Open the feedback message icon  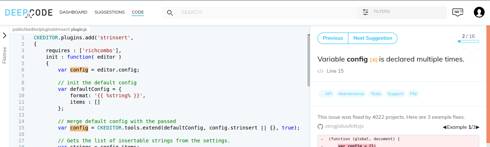[x=457, y=12]
